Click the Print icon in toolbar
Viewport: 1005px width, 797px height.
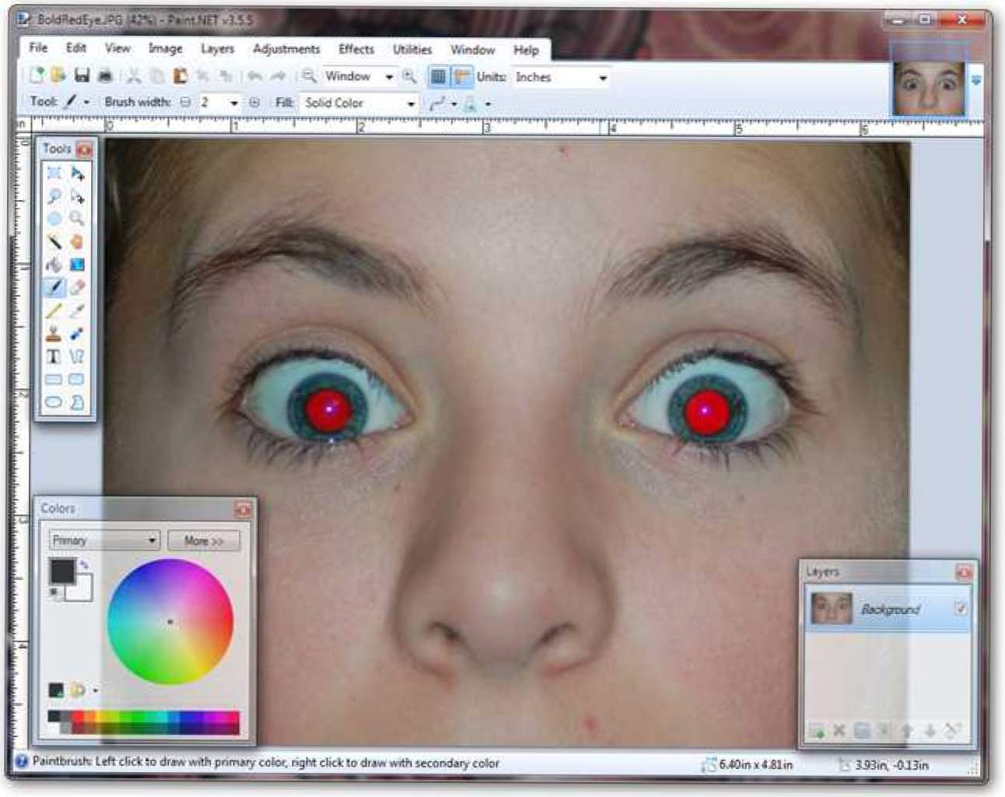(x=105, y=75)
